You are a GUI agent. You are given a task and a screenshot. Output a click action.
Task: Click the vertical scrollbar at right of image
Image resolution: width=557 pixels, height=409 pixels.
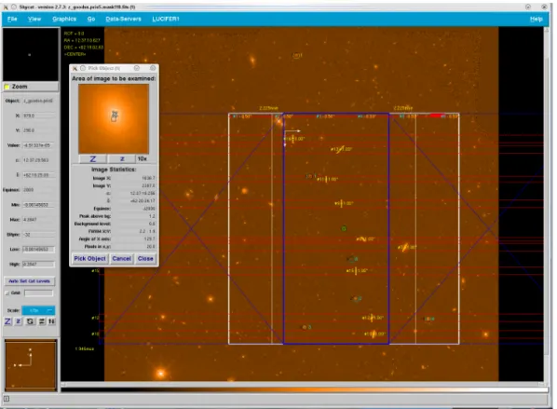547,204
